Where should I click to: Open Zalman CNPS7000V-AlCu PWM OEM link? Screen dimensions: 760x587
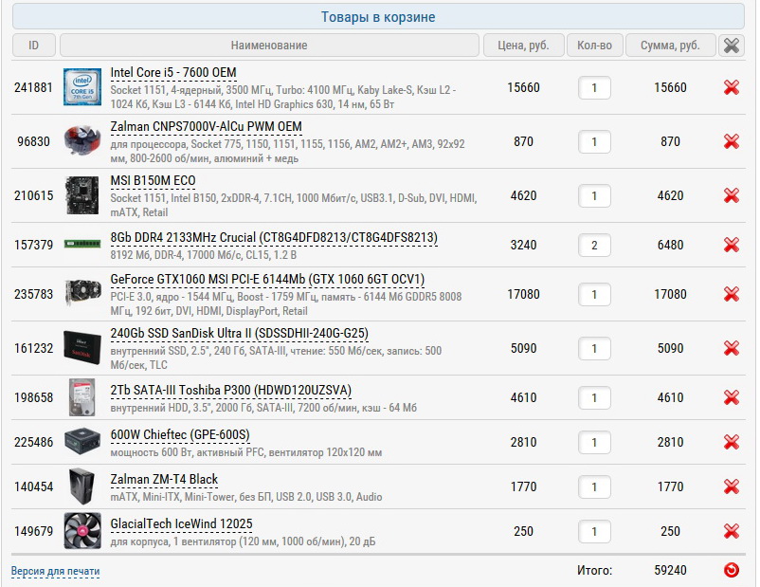(206, 127)
